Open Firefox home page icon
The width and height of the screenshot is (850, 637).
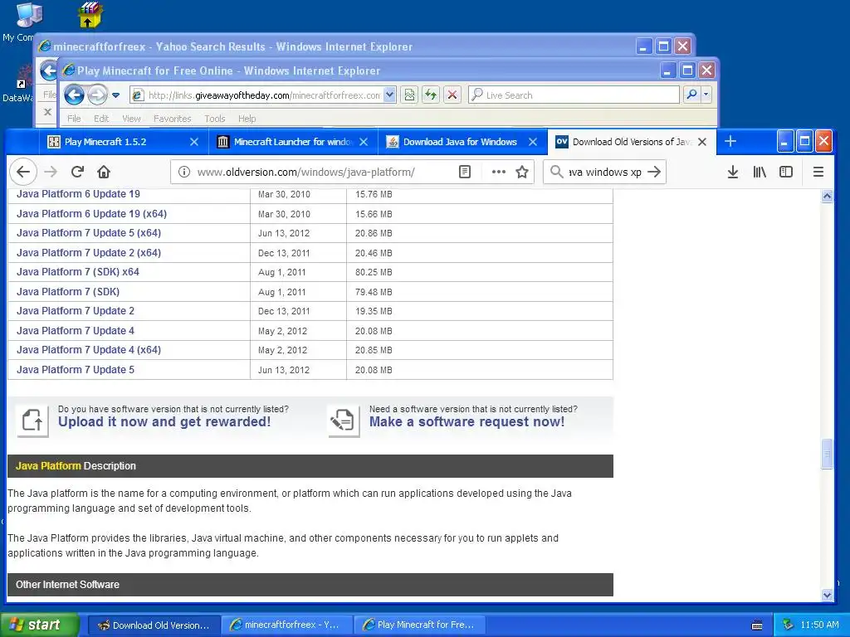tap(104, 173)
